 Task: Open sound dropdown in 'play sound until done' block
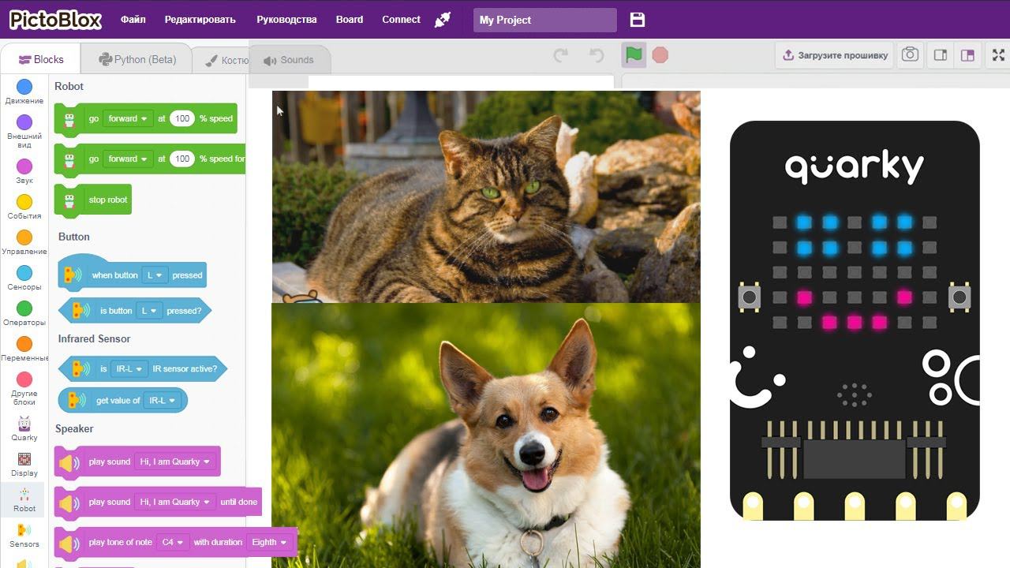[175, 503]
